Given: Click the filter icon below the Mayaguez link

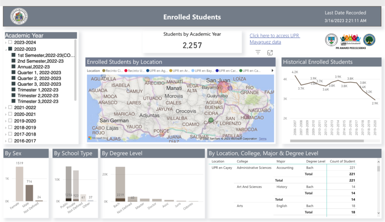Looking at the screenshot, I should (258, 53).
